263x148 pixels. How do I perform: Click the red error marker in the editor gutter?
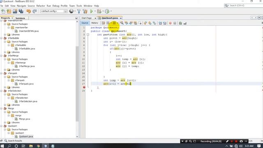[84, 87]
